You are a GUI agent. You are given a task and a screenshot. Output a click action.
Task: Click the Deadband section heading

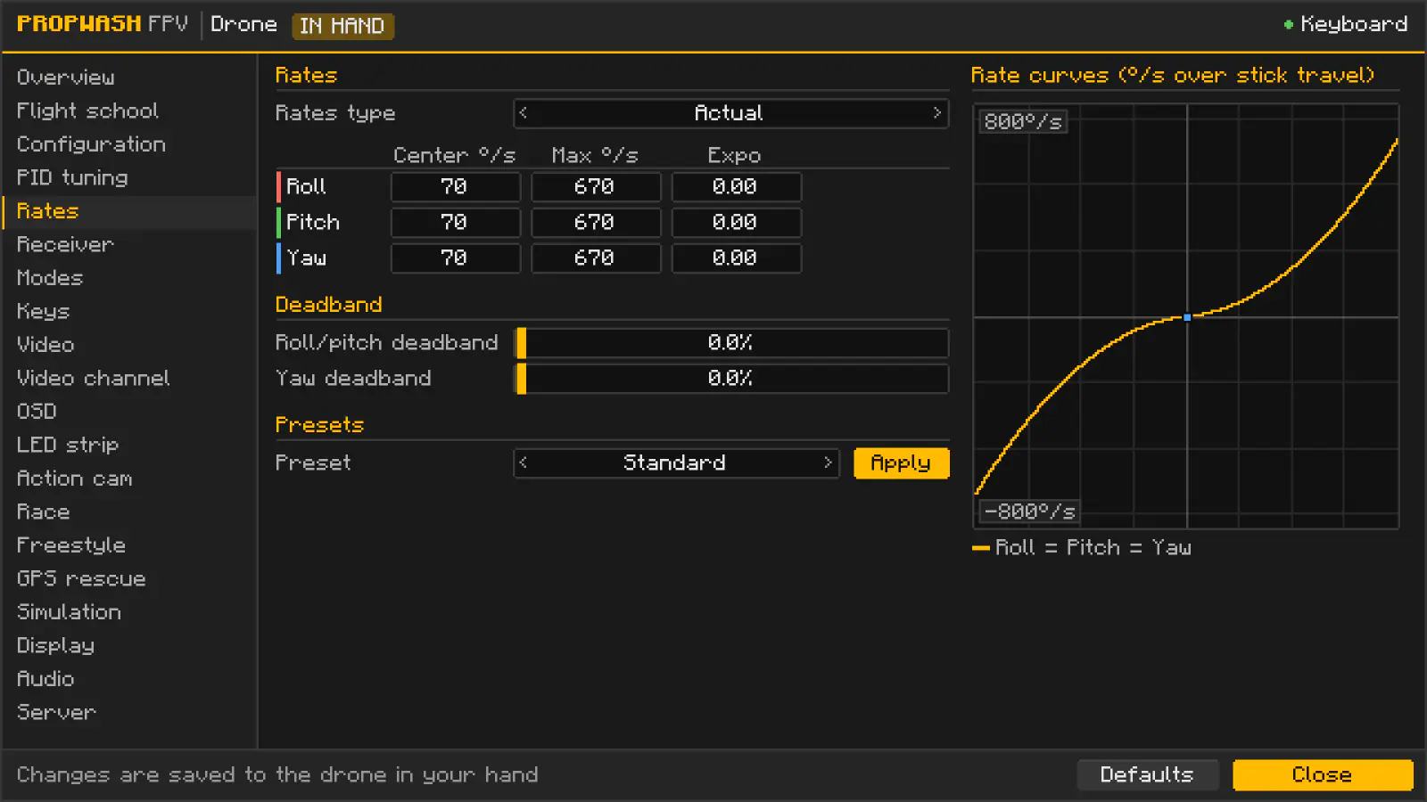pos(328,305)
